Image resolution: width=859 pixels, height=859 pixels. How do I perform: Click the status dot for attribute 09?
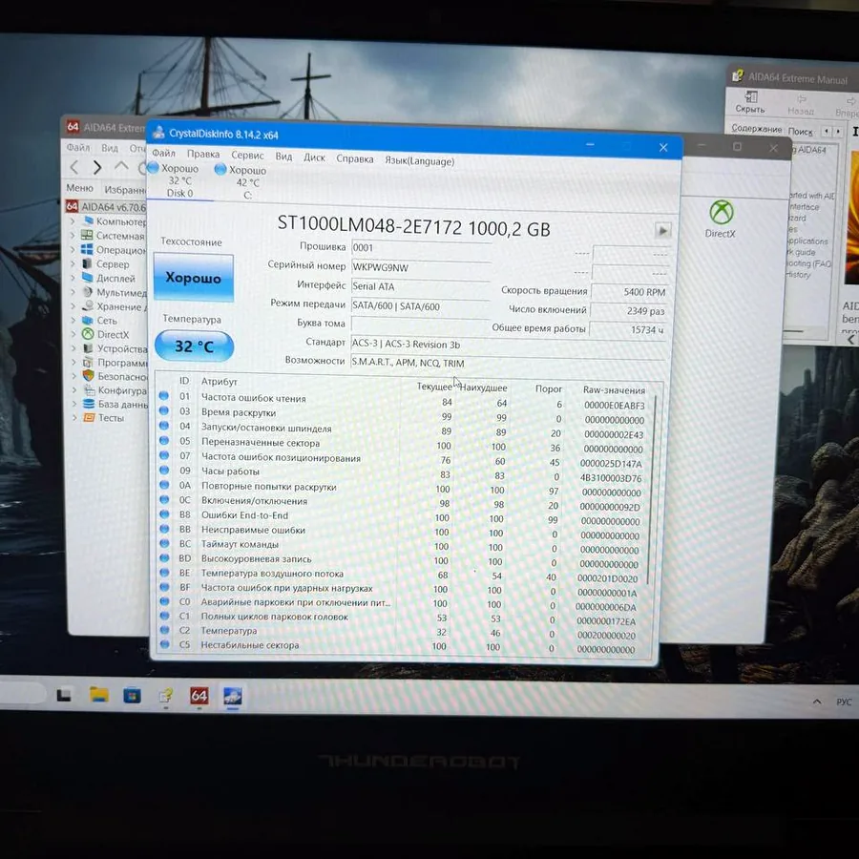tap(163, 470)
